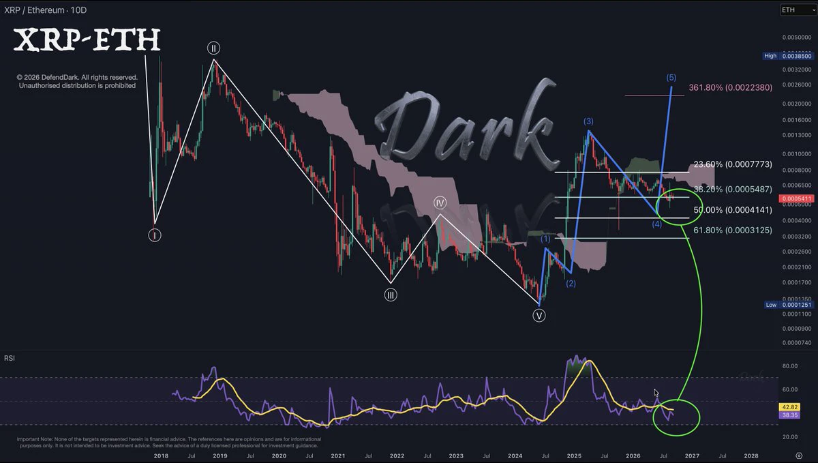Select the blue wave (1) label
This screenshot has height=463, width=818.
(x=546, y=239)
